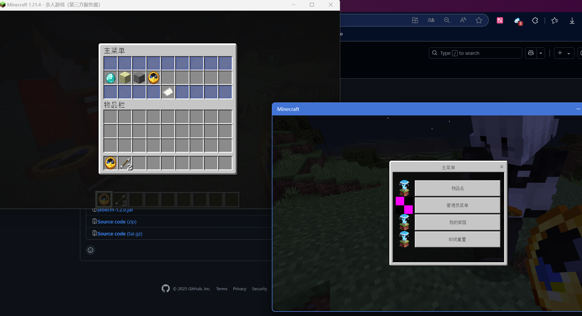Open GitHub Copilot icon button

tap(531, 53)
